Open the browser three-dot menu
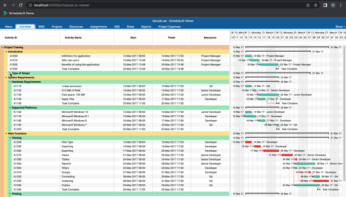Viewport: 346px width, 197px height. tap(341, 5)
